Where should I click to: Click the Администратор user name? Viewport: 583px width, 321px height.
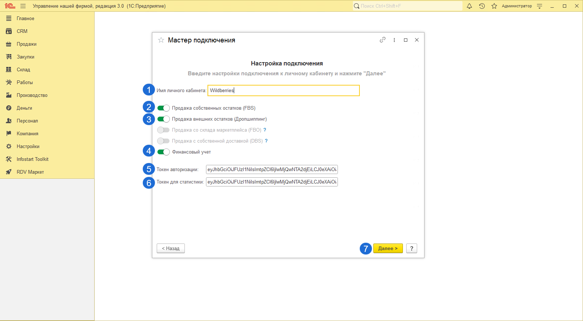click(517, 6)
